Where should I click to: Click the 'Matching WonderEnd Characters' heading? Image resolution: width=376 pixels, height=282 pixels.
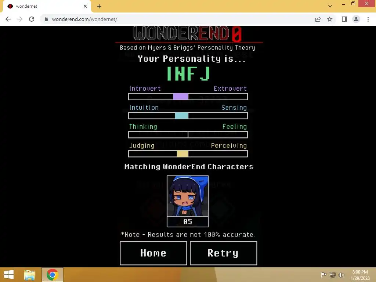(x=189, y=167)
